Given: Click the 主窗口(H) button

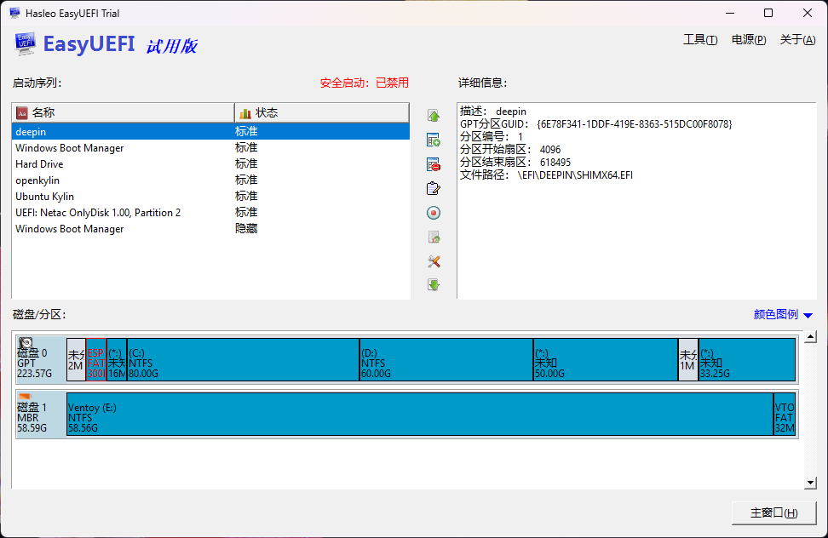Looking at the screenshot, I should pyautogui.click(x=773, y=512).
